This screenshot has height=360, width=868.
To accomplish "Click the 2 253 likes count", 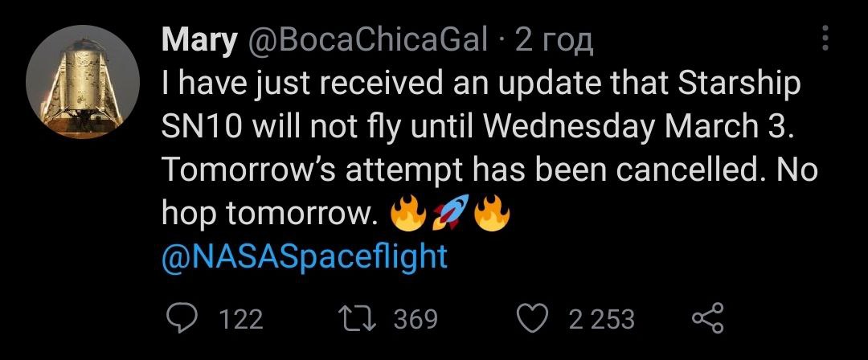I will click(x=601, y=319).
